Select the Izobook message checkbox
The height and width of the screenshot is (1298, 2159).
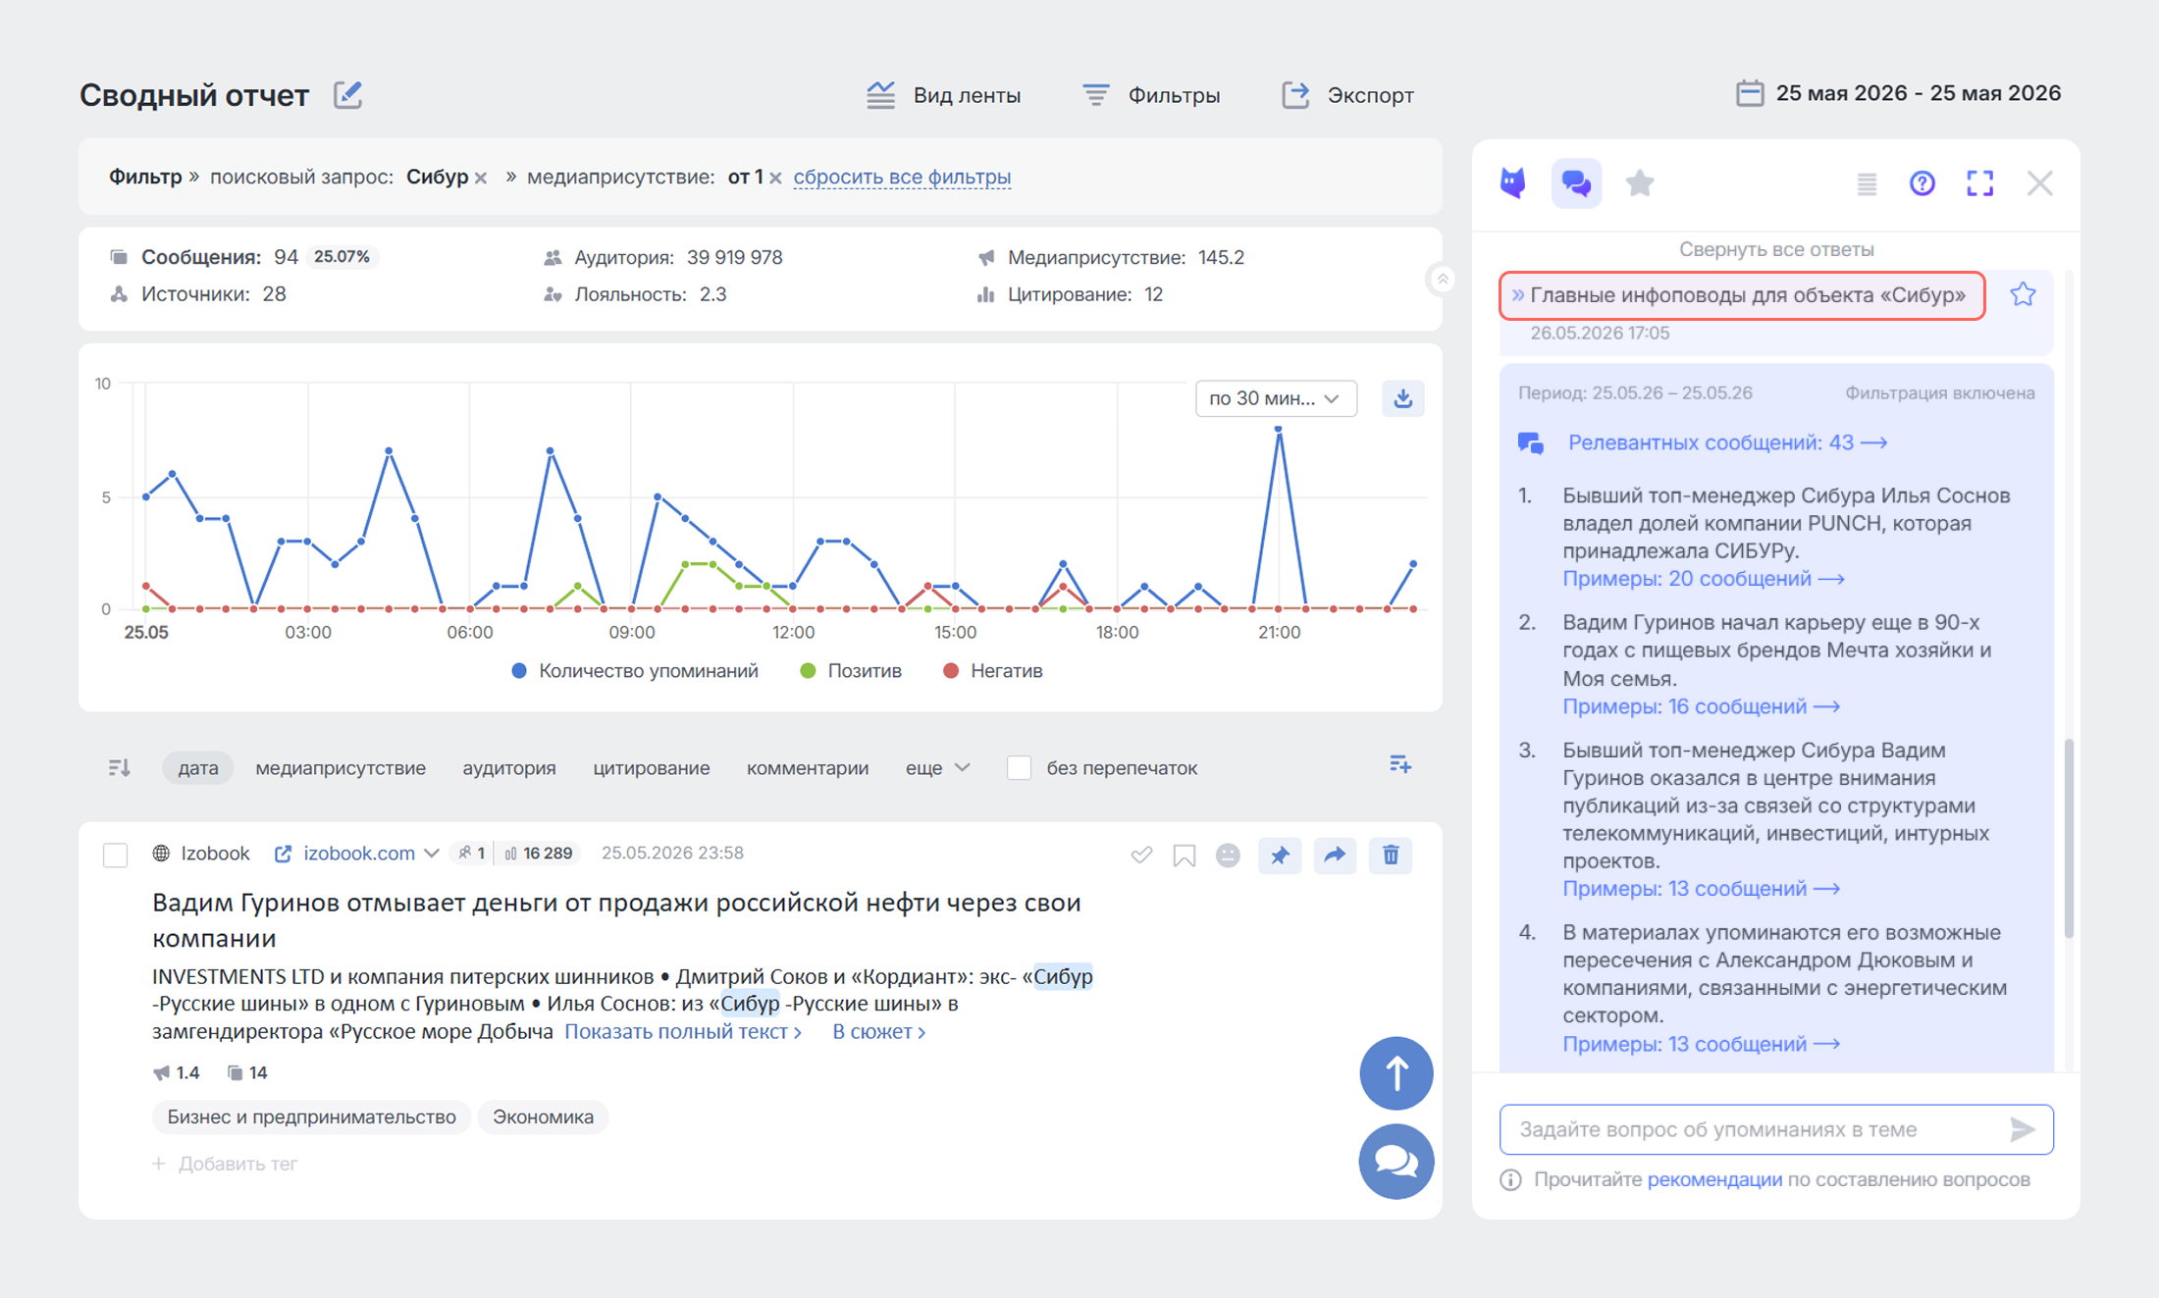pos(116,855)
